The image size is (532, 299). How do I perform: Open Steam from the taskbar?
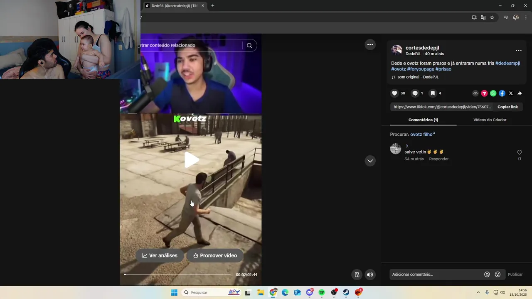click(346, 292)
